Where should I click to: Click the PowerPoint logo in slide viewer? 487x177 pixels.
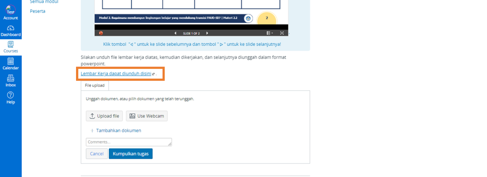pyautogui.click(x=101, y=33)
